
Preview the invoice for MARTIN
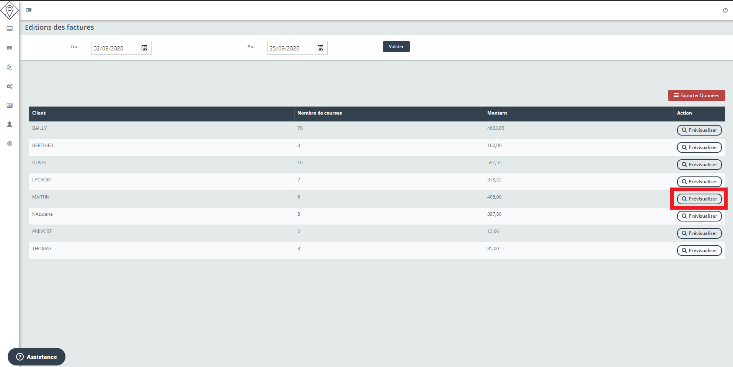point(699,199)
